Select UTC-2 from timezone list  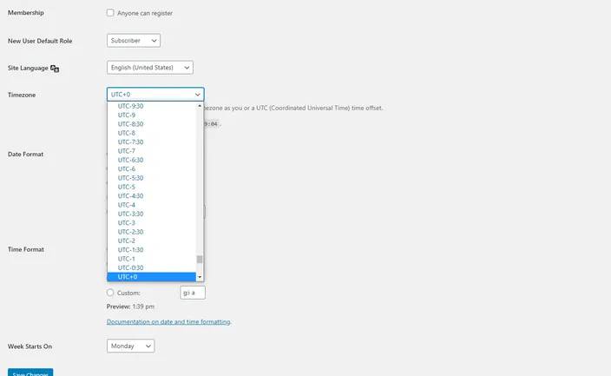152,241
